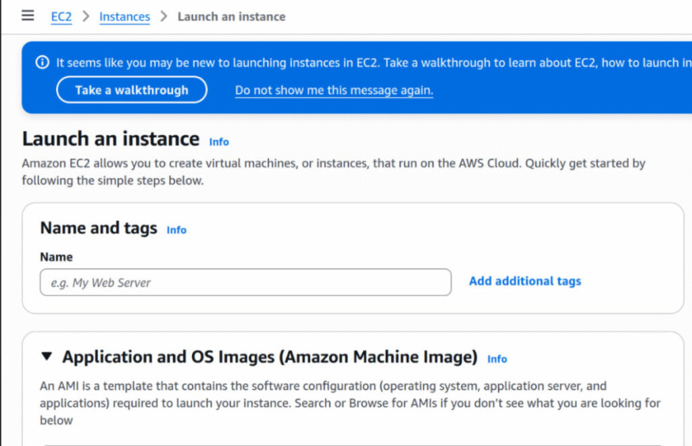
Task: Collapse the Application and OS Images section
Action: pyautogui.click(x=47, y=355)
